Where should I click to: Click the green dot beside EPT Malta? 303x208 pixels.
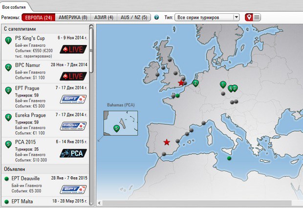coord(6,202)
